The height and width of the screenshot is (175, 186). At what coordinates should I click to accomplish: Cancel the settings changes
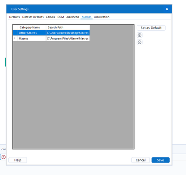[x=140, y=160]
